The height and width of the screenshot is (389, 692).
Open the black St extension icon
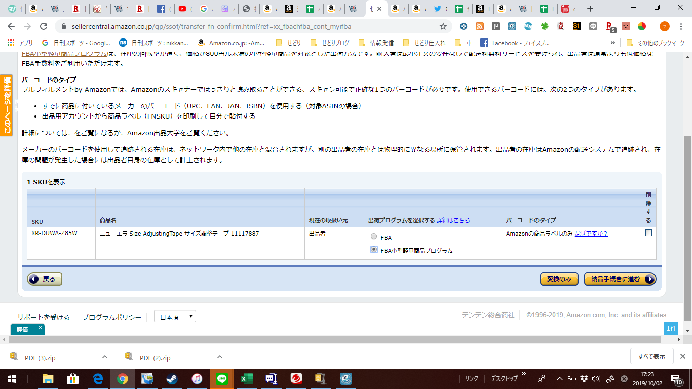tap(576, 26)
